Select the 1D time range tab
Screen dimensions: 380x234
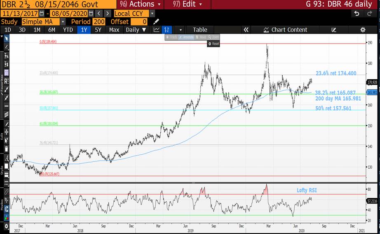tap(8, 30)
